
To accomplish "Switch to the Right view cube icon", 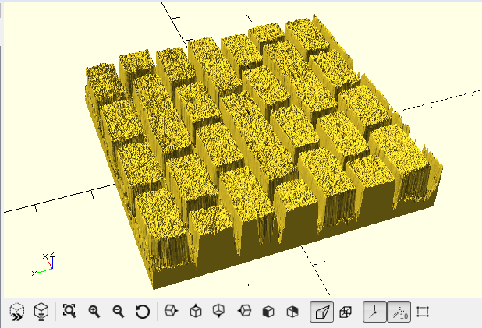I will (x=172, y=312).
